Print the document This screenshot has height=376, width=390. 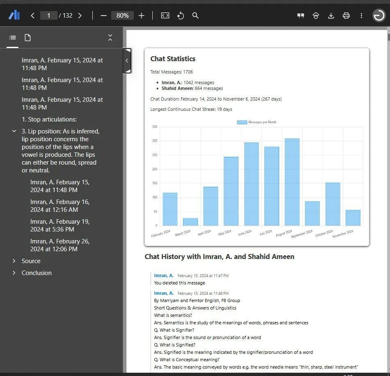(x=346, y=16)
